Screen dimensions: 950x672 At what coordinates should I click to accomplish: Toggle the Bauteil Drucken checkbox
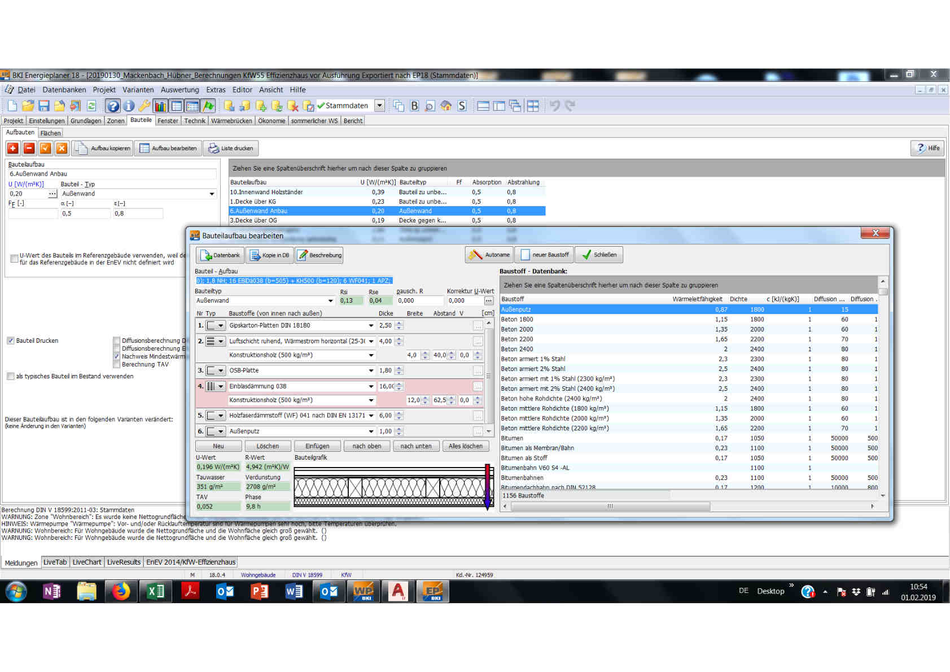[x=10, y=341]
